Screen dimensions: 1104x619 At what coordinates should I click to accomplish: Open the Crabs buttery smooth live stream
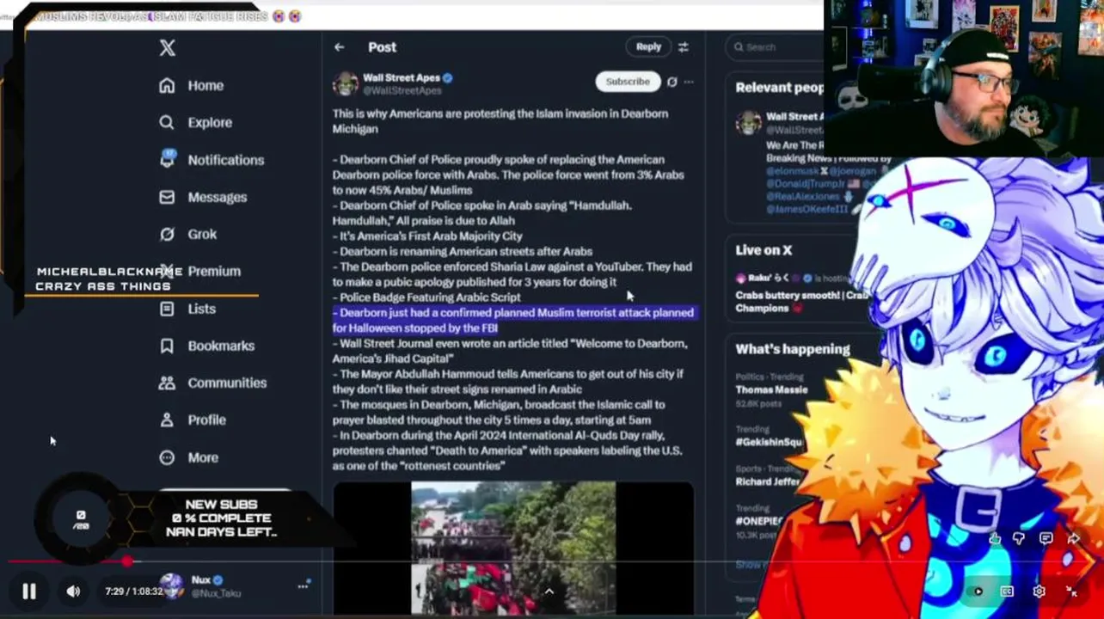pyautogui.click(x=800, y=302)
